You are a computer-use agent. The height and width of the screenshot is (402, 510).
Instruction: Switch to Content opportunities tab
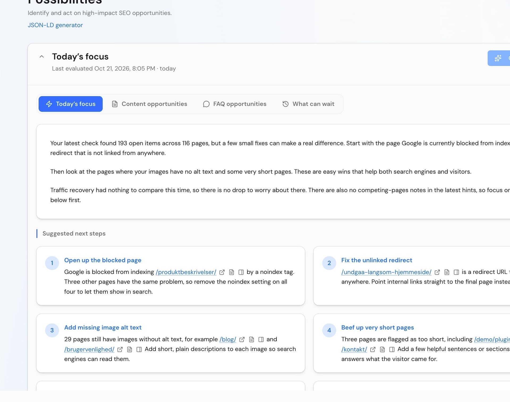pos(150,104)
